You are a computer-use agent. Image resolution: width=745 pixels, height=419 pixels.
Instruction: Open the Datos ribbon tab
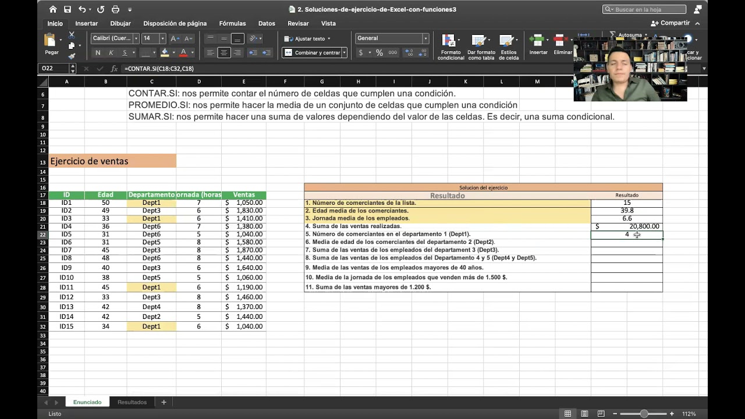coord(267,23)
